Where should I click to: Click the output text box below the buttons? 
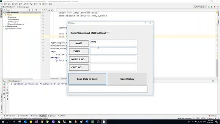coord(108,89)
